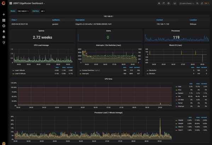Screen dimensions: 212x145
Task: Open the Block I/O panel title menu
Action: click(x=176, y=45)
